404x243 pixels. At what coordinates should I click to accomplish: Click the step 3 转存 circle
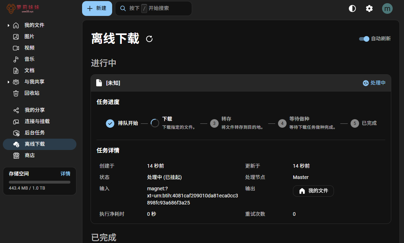214,123
